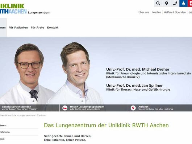
Task: Click the blue blood donation drop icon
Action: click(x=183, y=3)
